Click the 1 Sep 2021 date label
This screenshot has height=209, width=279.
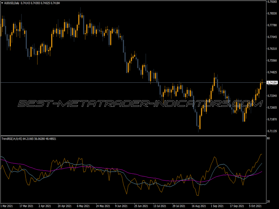pos(217,206)
